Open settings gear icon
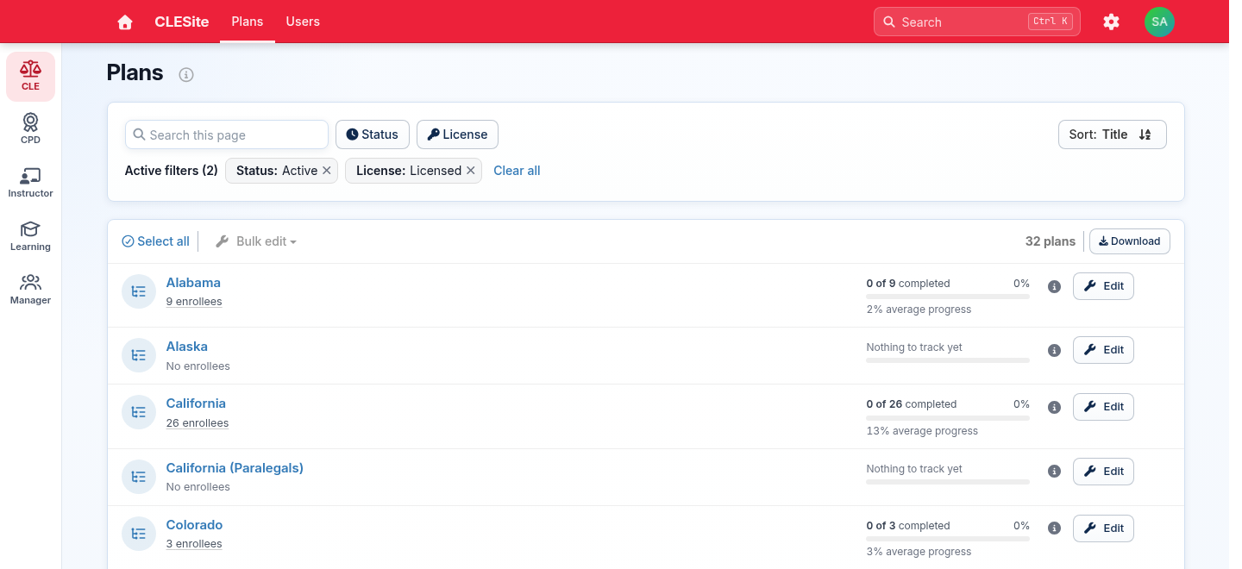Viewport: 1242px width, 569px height. 1111,22
